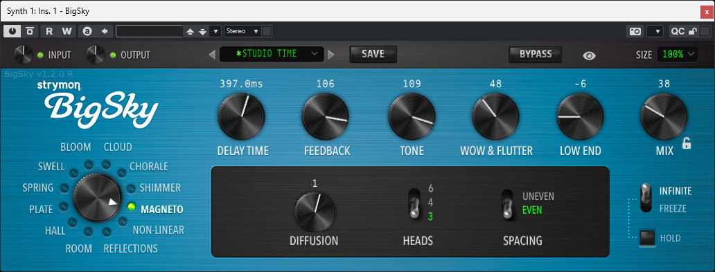Click the Strymon BigSky logo
The image size is (715, 272).
97,104
